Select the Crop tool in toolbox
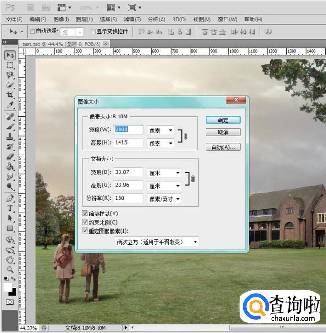326x333 pixels. (10, 95)
